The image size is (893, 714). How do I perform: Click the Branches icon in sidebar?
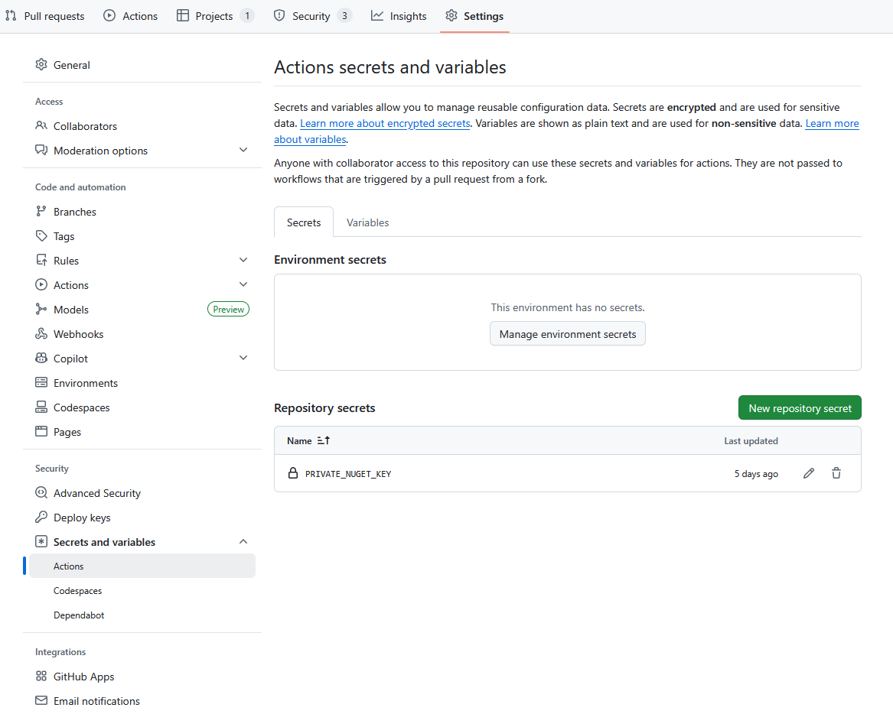(41, 212)
